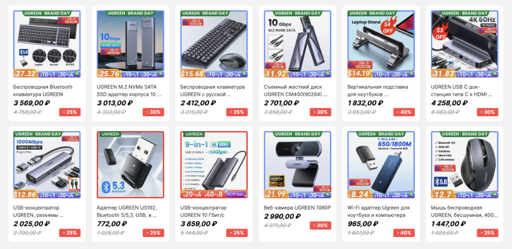Open the CM400 removable hard disk image
This screenshot has width=512, height=249.
[297, 44]
